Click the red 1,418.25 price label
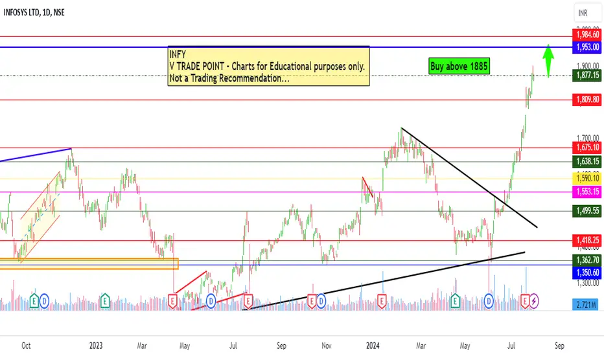 tap(587, 241)
